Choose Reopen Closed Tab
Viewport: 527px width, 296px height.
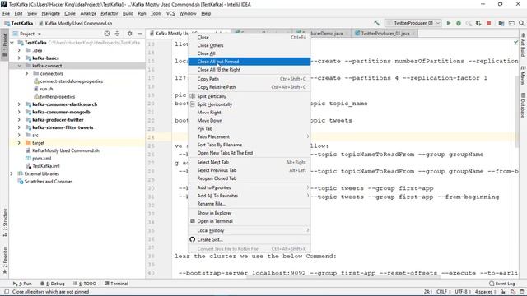click(x=250, y=178)
